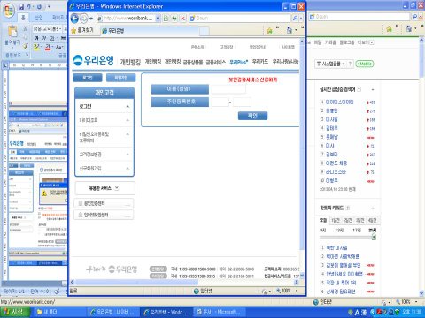Expand the 로그인 sidebar menu item

pos(104,106)
